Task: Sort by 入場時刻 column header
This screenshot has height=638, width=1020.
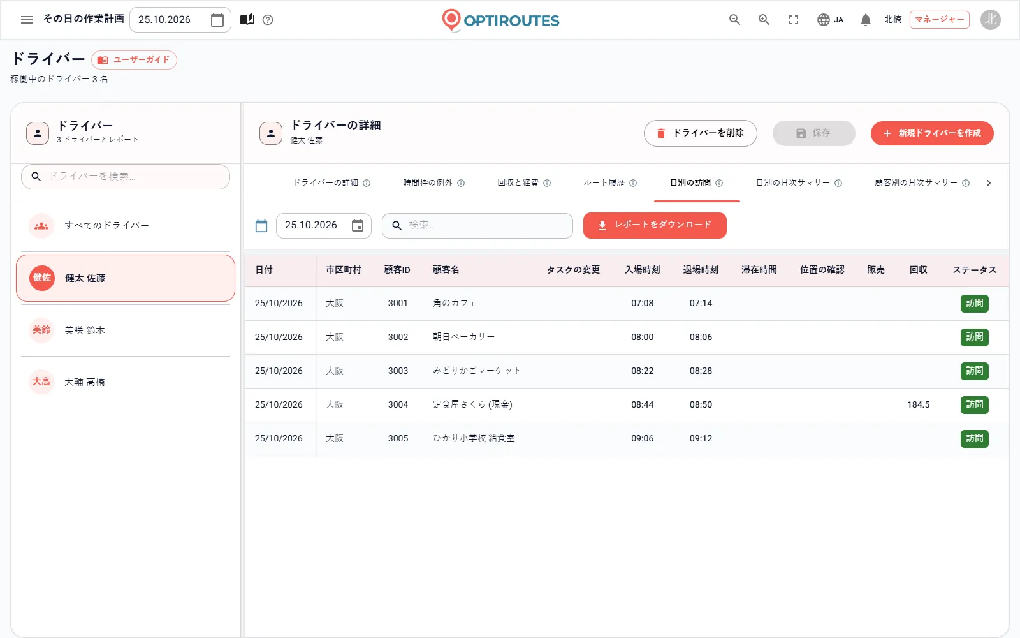Action: pyautogui.click(x=642, y=270)
